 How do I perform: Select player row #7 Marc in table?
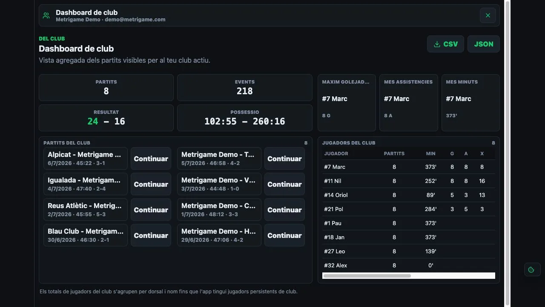pos(409,167)
